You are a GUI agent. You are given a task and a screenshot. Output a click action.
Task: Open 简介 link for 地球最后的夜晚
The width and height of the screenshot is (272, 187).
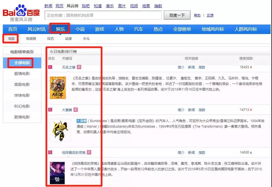181,152
